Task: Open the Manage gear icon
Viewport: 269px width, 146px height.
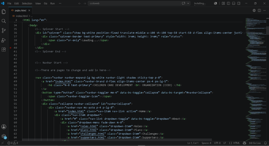Action: click(4, 136)
